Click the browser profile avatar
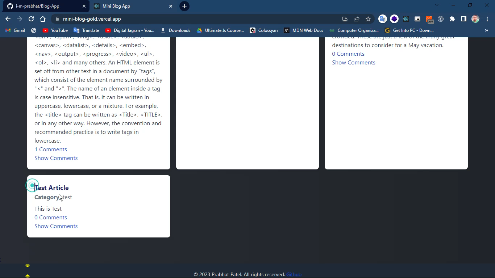 [475, 19]
